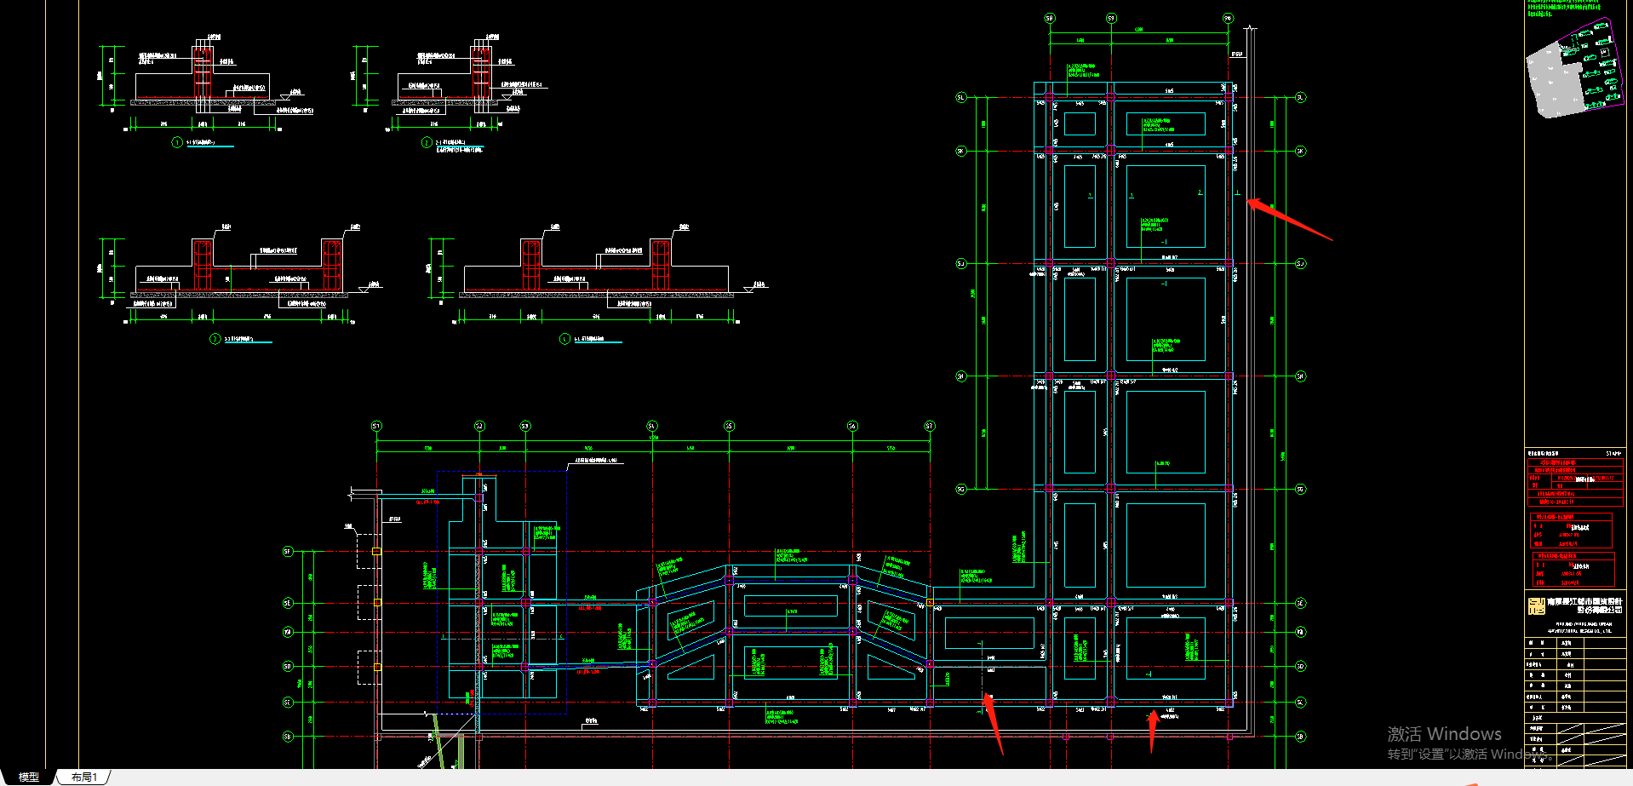Pick grid axis bubble S1
This screenshot has height=786, width=1633.
[376, 426]
